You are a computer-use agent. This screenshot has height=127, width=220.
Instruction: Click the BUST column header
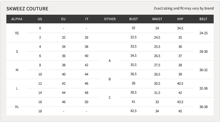pyautogui.click(x=133, y=19)
